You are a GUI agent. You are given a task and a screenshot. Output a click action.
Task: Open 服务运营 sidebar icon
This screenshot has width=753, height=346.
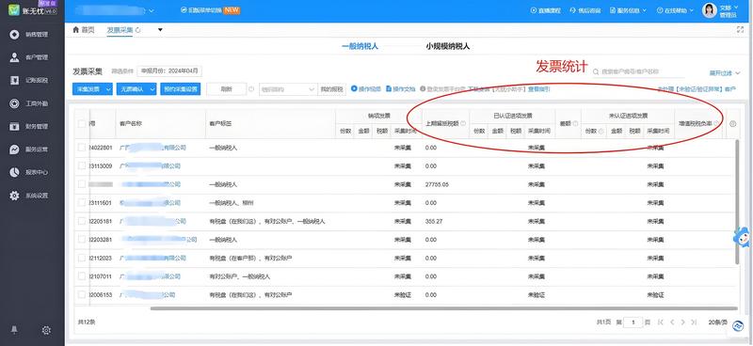15,149
